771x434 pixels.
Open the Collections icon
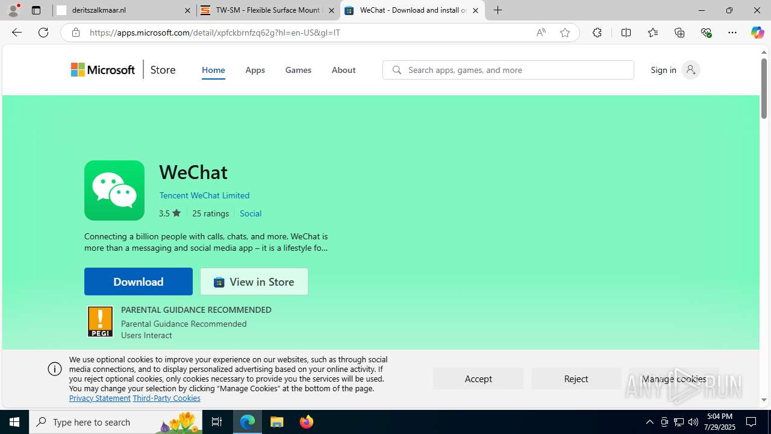tap(679, 33)
